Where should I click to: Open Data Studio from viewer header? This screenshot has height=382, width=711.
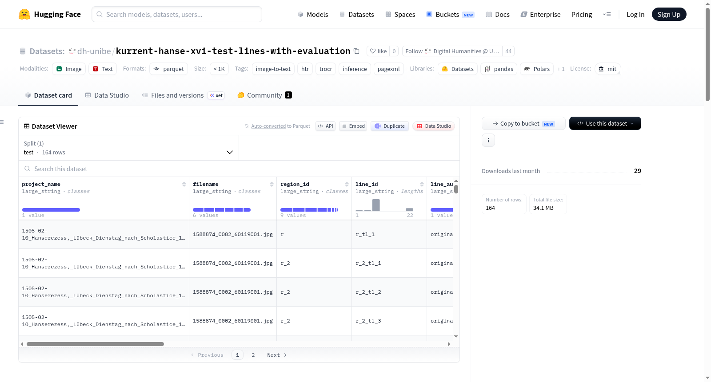[x=434, y=126]
